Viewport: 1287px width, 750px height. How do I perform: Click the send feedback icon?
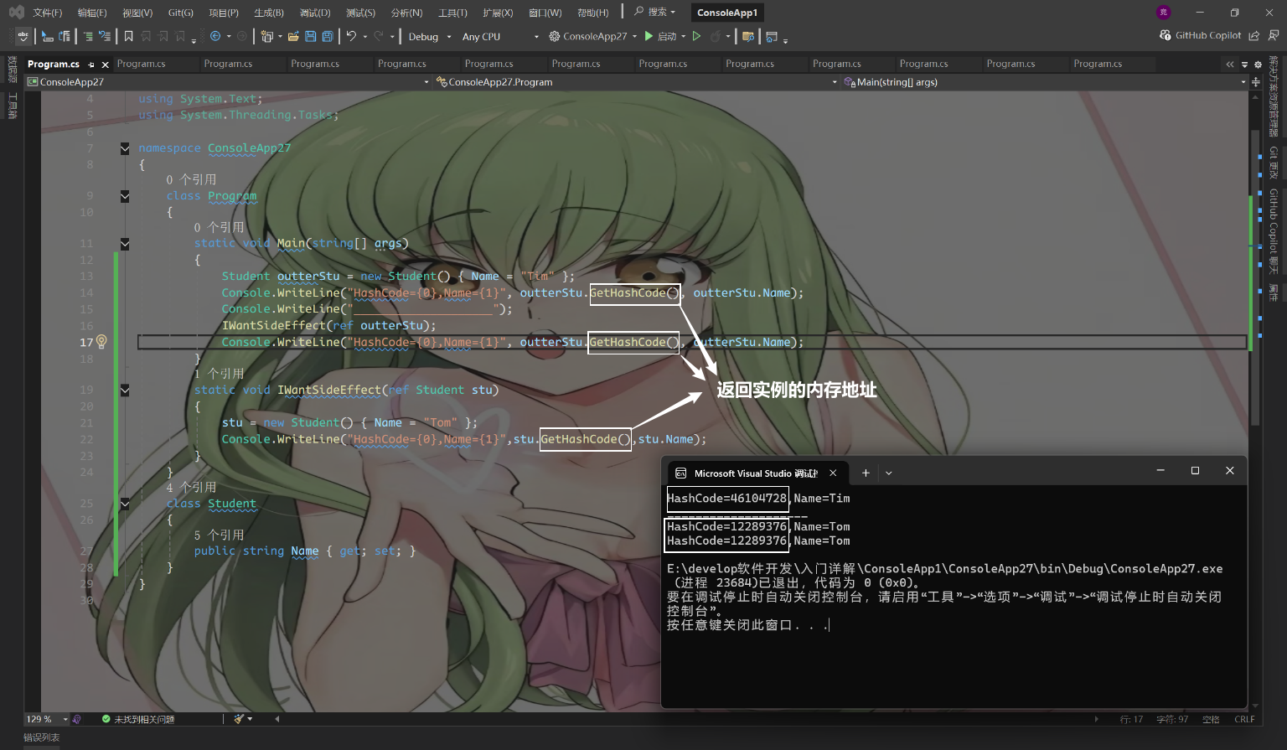tap(1274, 35)
